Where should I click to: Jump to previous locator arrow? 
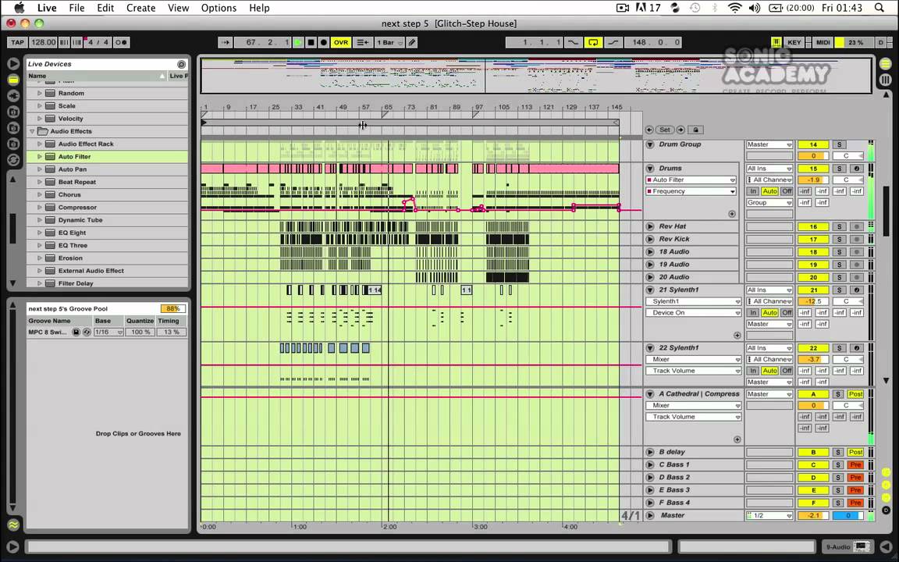(649, 130)
